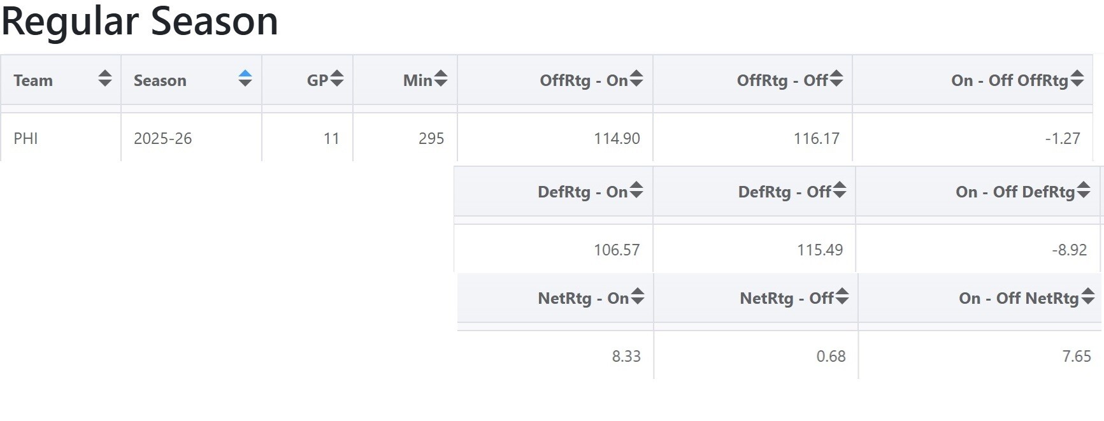1104x421 pixels.
Task: Select the PHI team cell
Action: pos(26,138)
